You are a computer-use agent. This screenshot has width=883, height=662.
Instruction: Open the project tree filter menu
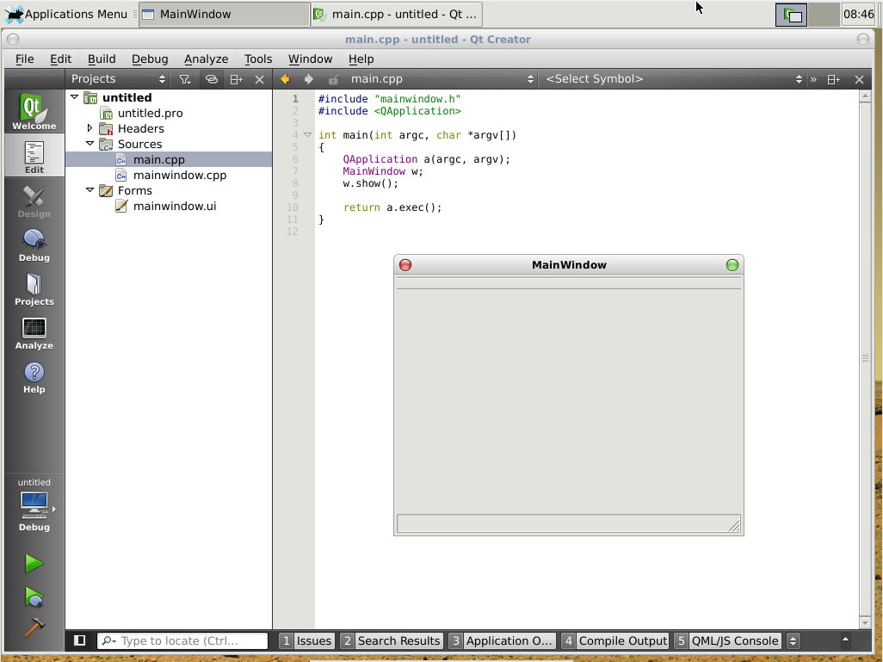click(185, 79)
